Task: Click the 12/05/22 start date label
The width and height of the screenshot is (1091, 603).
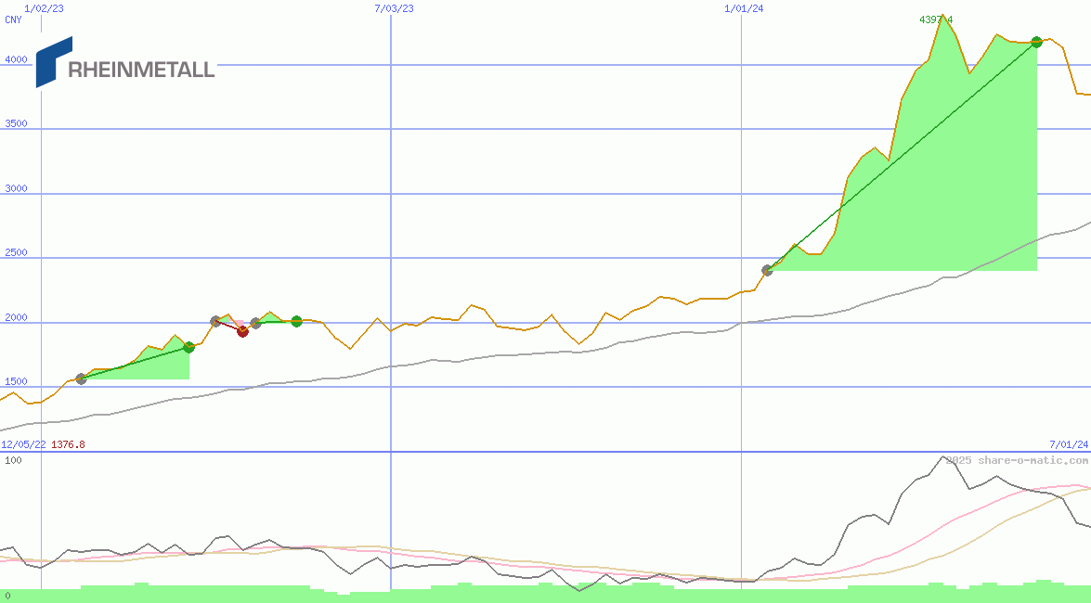Action: pos(23,444)
